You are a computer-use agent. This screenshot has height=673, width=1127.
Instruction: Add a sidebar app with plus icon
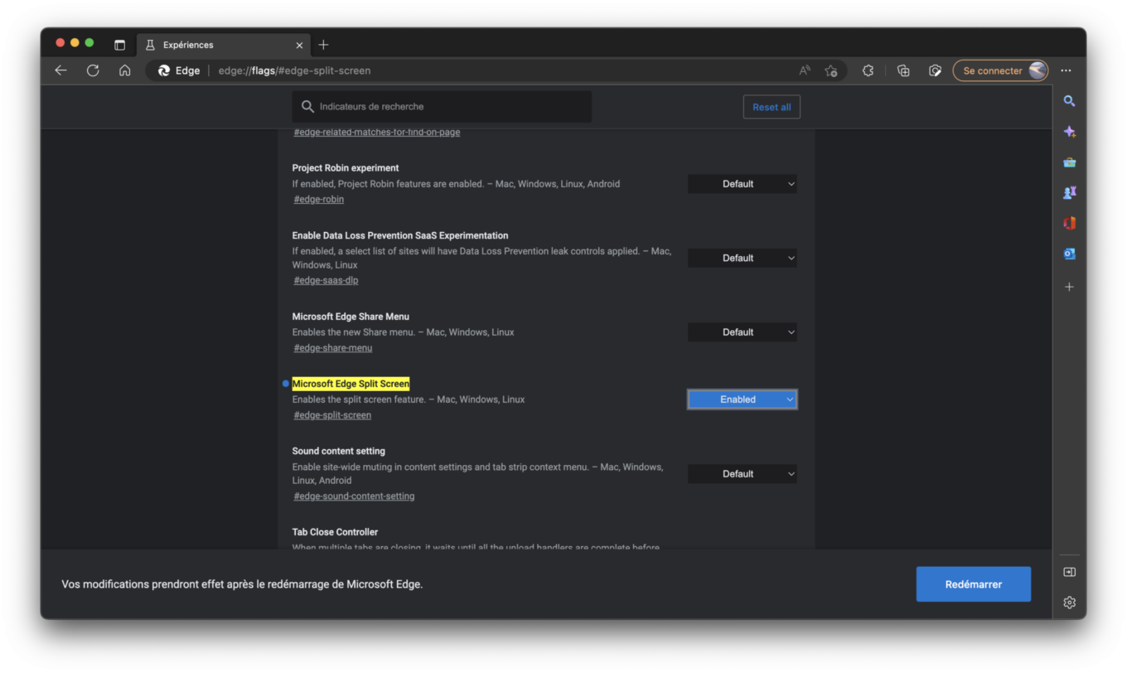tap(1069, 287)
